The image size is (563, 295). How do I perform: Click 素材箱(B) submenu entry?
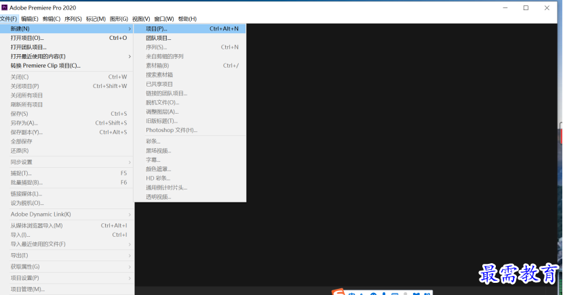tap(190, 66)
